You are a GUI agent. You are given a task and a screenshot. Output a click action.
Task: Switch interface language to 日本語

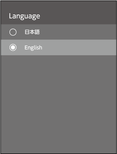click(x=58, y=32)
